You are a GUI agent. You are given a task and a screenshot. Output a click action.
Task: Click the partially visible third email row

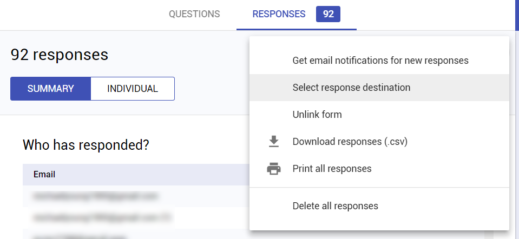tap(136, 234)
